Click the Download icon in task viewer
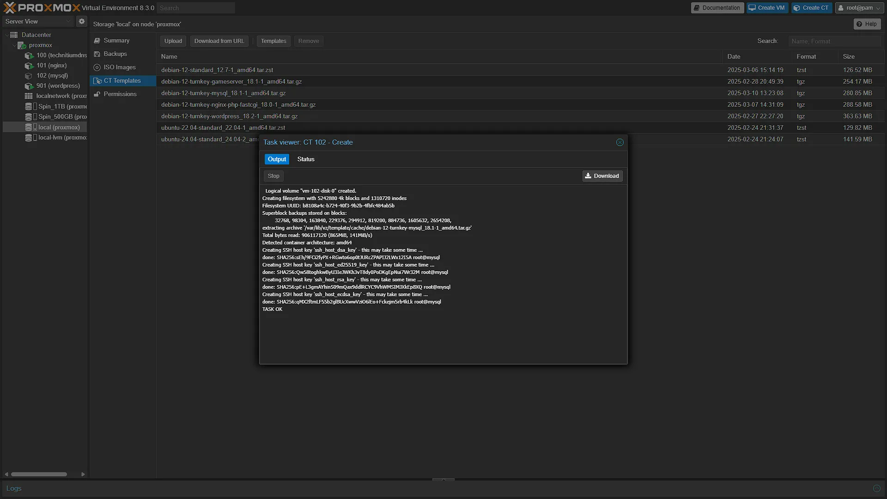Screen dimensions: 887x499 pos(588,176)
